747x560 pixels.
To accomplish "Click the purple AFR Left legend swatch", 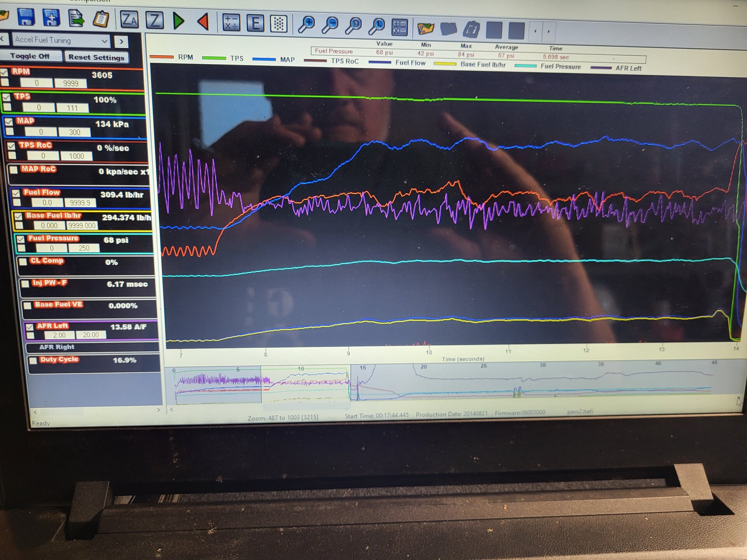I will (x=601, y=68).
